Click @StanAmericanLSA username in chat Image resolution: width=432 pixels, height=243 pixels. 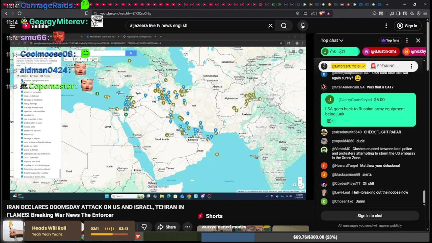pos(348,87)
